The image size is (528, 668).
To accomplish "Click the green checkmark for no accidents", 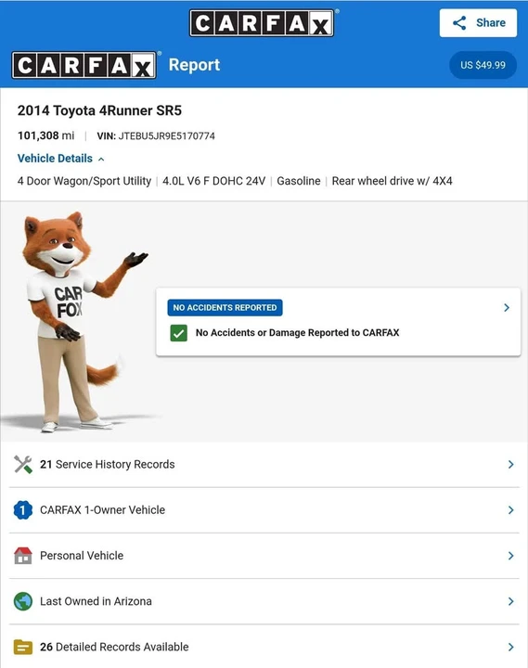I will point(178,333).
